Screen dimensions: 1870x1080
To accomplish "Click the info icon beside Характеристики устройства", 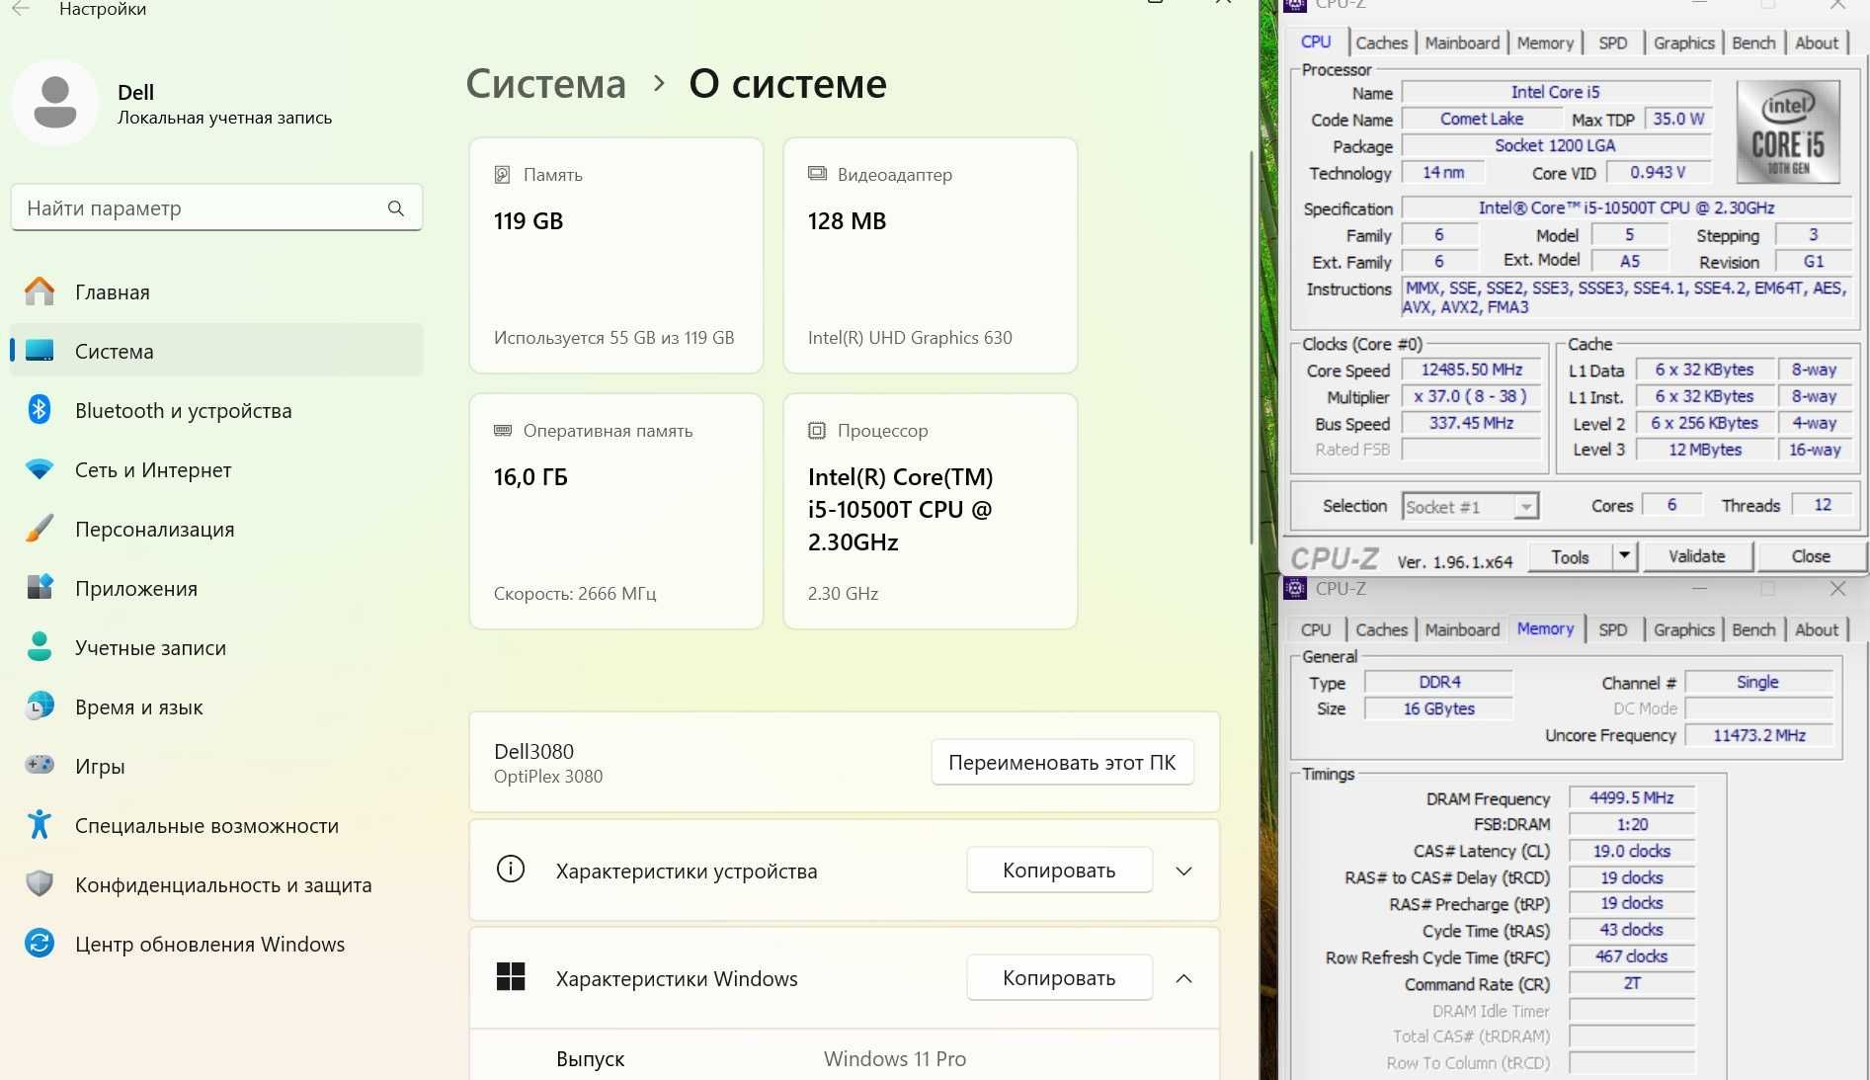I will coord(510,870).
